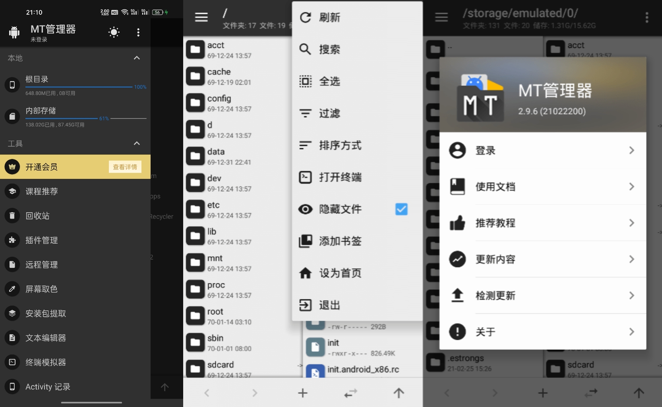This screenshot has height=407, width=662.
Task: Open hamburger menu in root panel
Action: 201,17
